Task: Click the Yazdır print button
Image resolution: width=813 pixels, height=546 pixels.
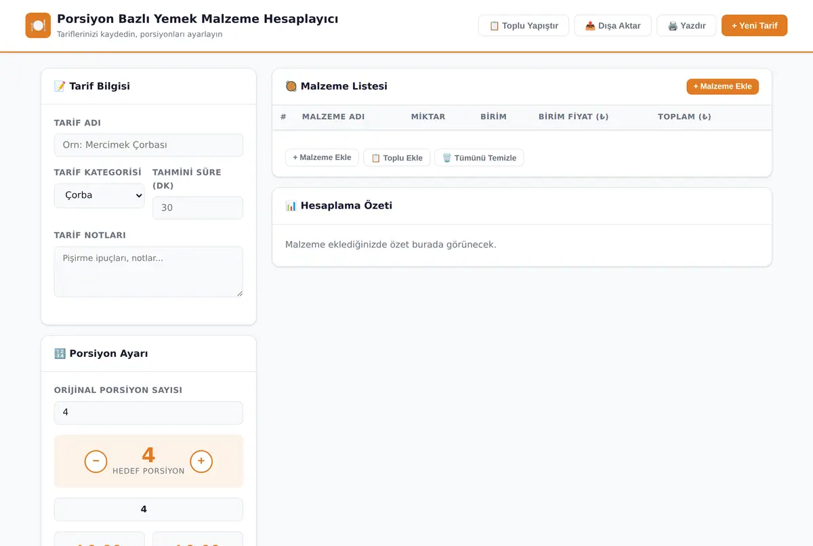Action: click(686, 26)
